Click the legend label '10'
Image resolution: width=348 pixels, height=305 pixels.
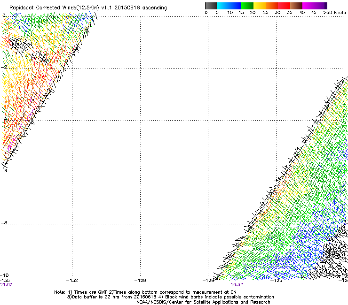click(230, 13)
